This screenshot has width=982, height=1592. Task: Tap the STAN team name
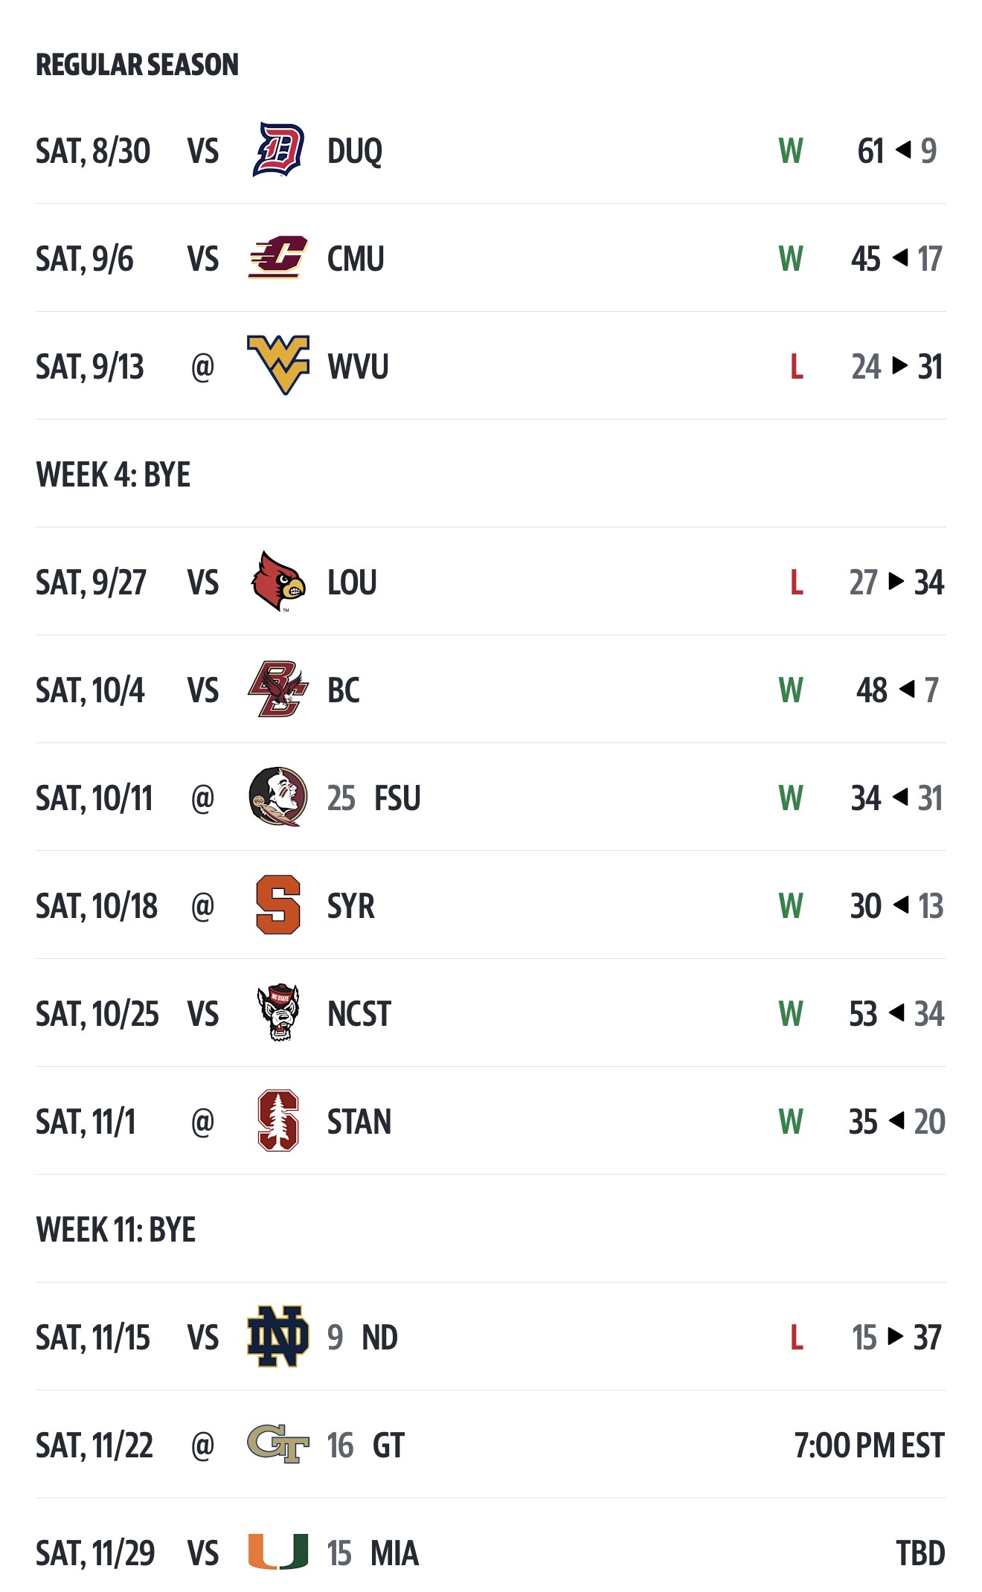pyautogui.click(x=359, y=1122)
